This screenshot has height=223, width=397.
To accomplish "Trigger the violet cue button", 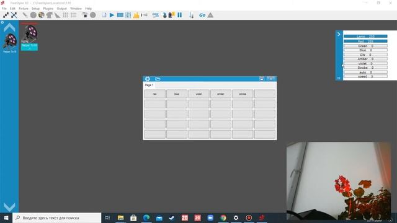I will point(198,94).
